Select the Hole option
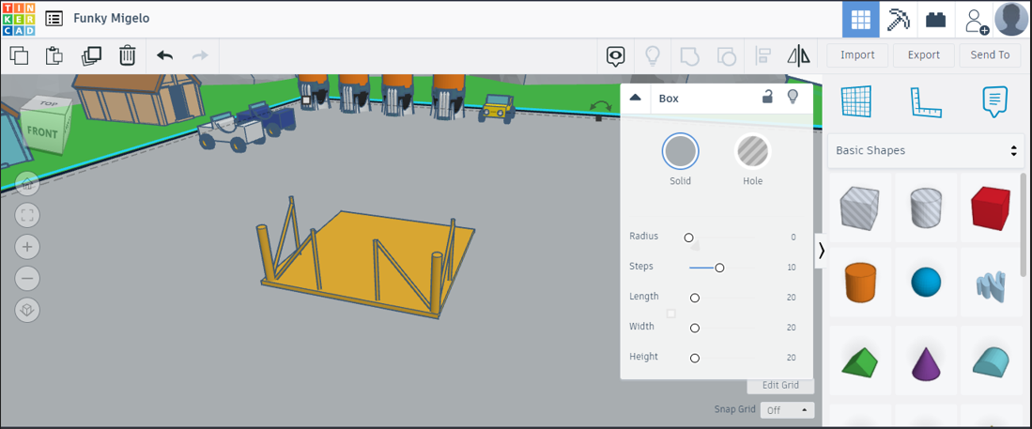Viewport: 1032px width, 429px height. (753, 151)
